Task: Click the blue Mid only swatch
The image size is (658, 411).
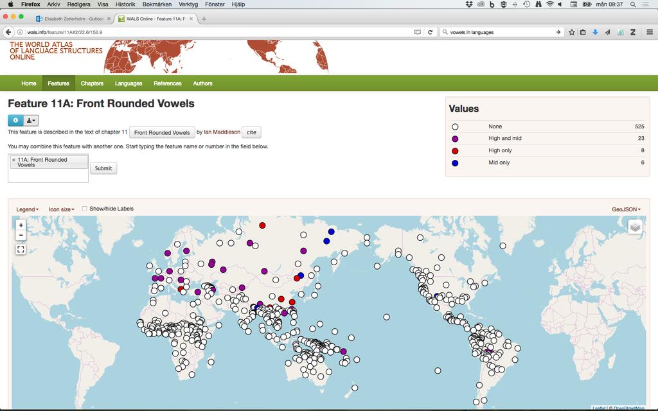Action: pyautogui.click(x=455, y=163)
